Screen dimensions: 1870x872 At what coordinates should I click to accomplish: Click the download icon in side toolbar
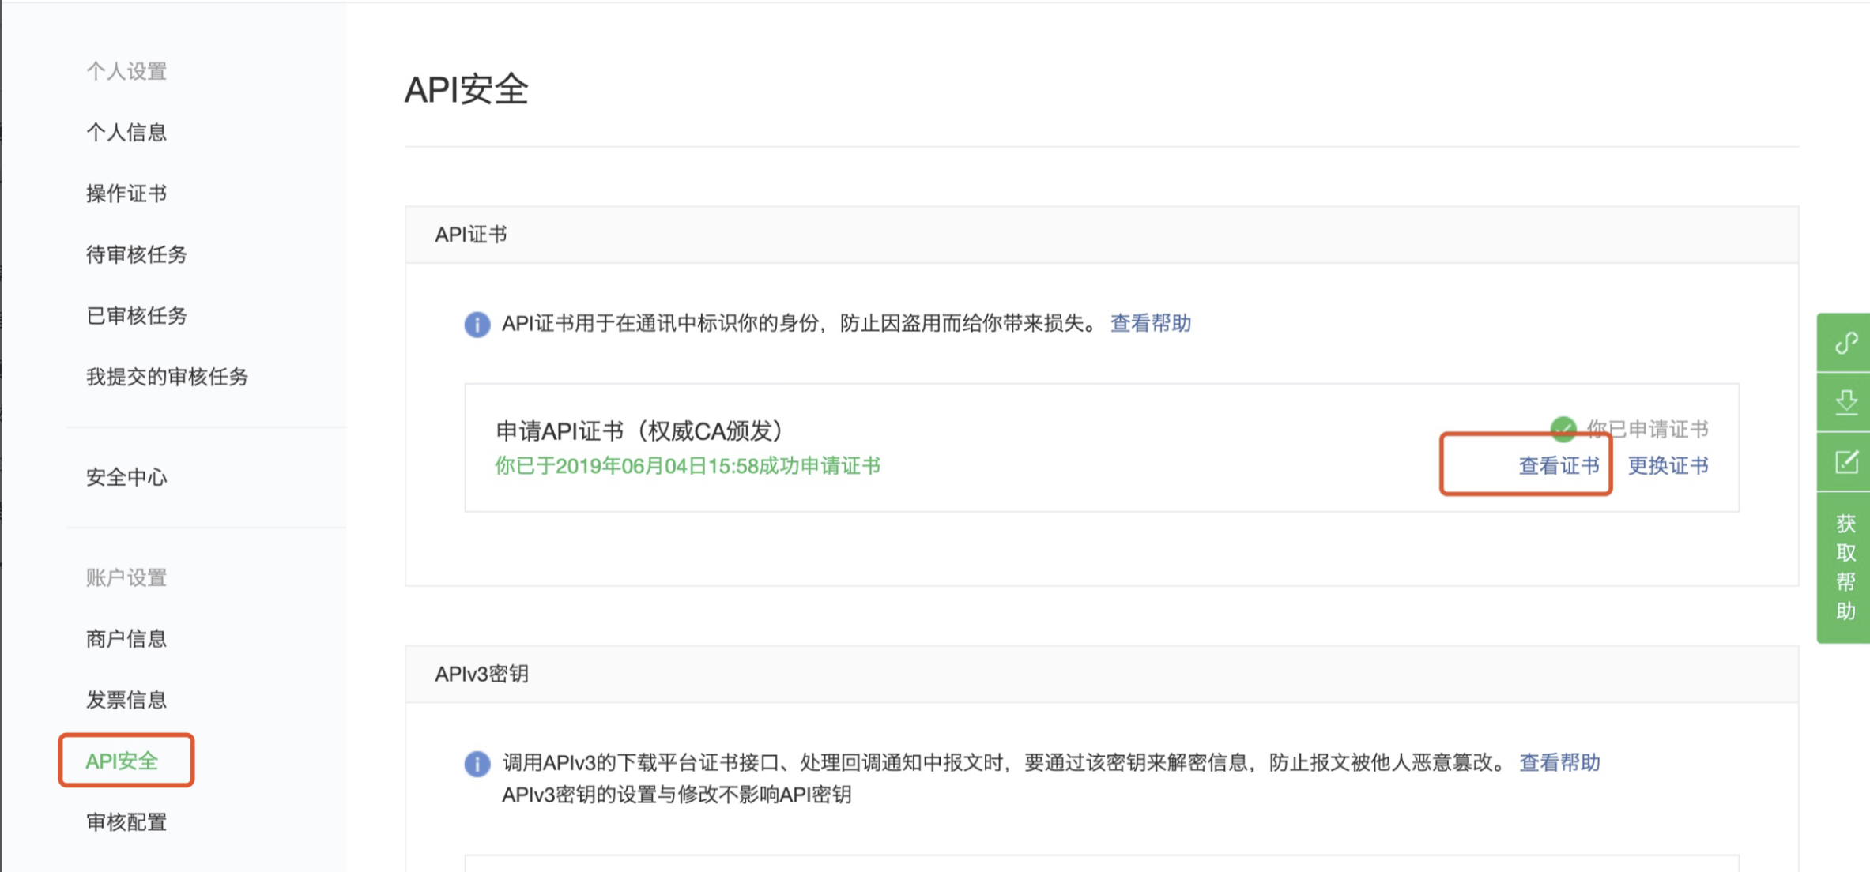pos(1845,402)
